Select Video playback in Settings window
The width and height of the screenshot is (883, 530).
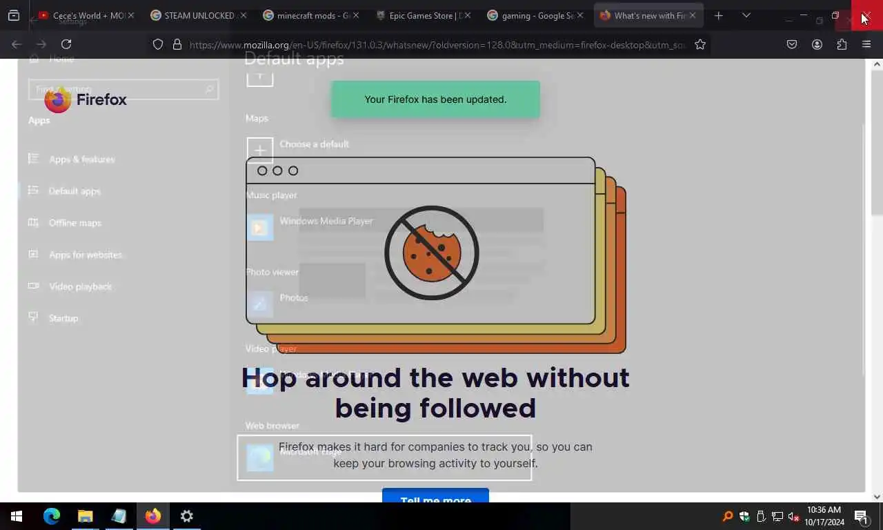click(80, 286)
